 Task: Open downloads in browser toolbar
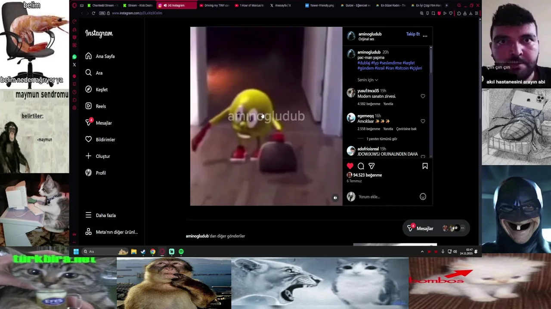point(471,13)
